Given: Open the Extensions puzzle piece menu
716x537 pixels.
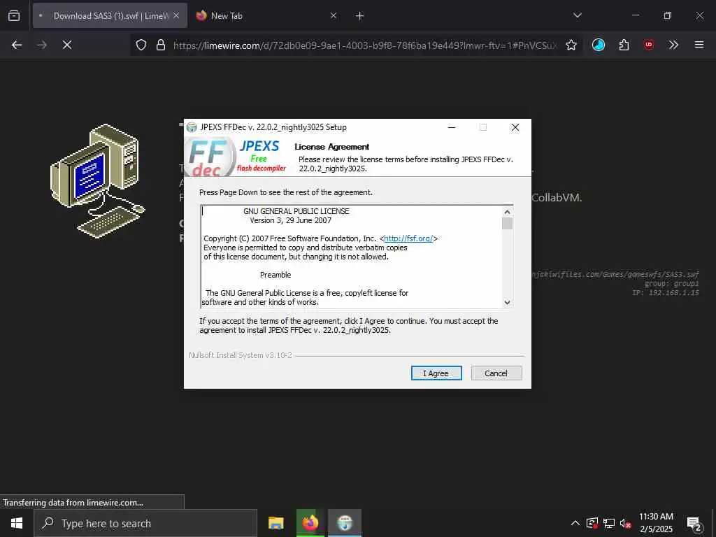Looking at the screenshot, I should (624, 45).
